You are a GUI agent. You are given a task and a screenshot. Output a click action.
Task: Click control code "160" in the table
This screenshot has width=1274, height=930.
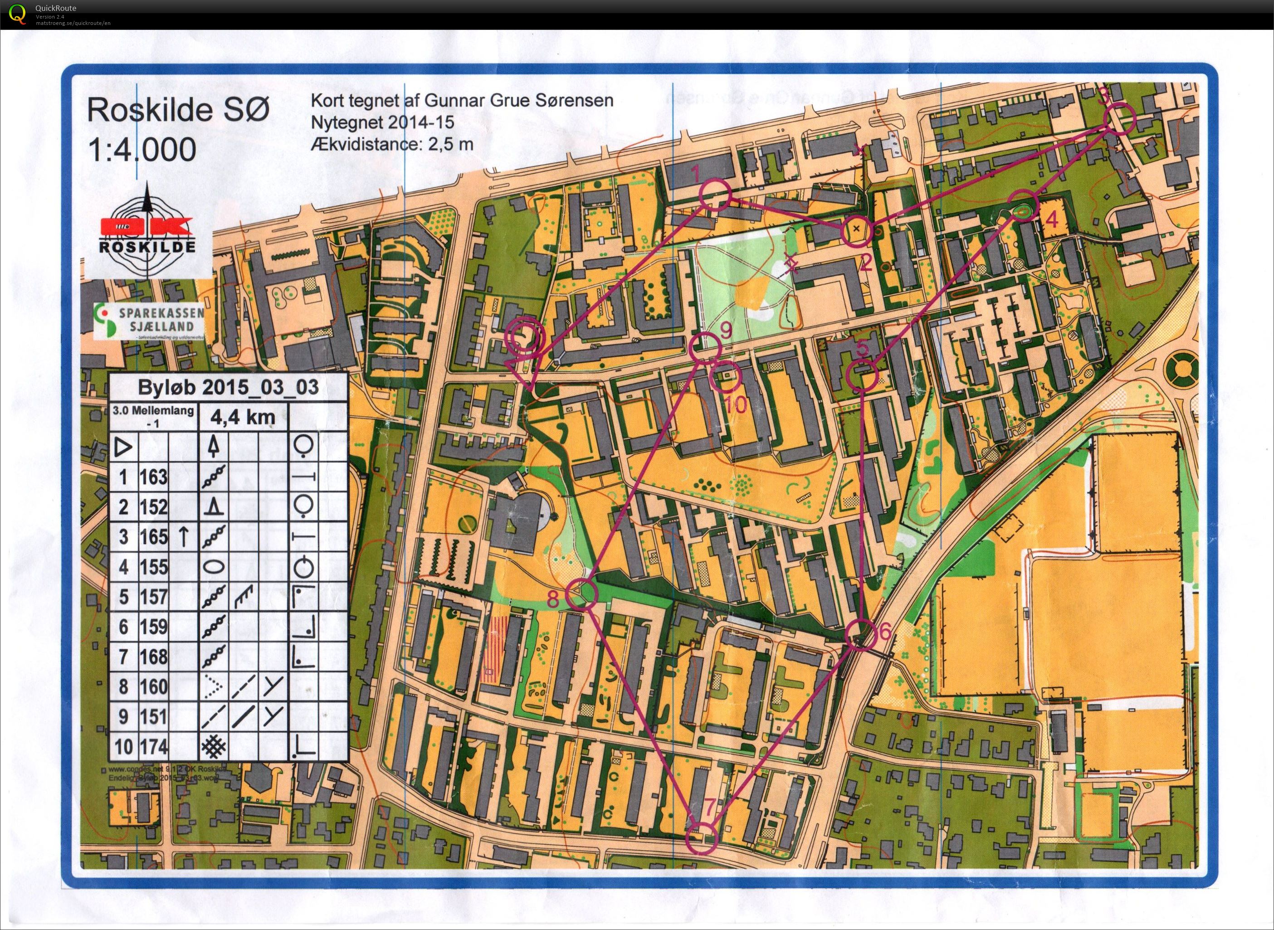click(154, 687)
